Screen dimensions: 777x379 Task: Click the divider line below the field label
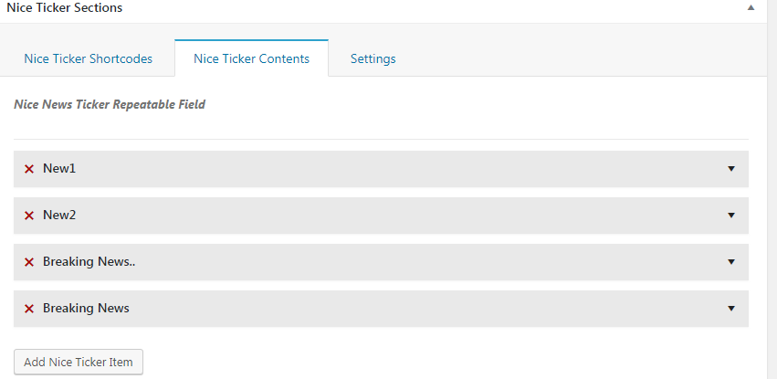pyautogui.click(x=381, y=139)
